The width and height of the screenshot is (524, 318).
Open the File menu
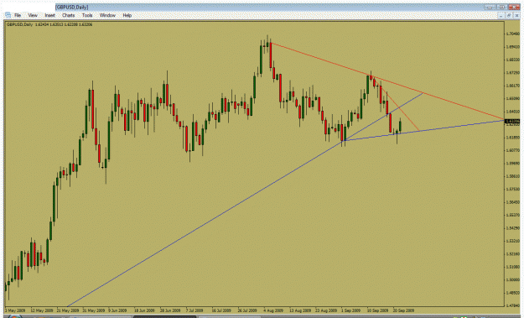(18, 15)
